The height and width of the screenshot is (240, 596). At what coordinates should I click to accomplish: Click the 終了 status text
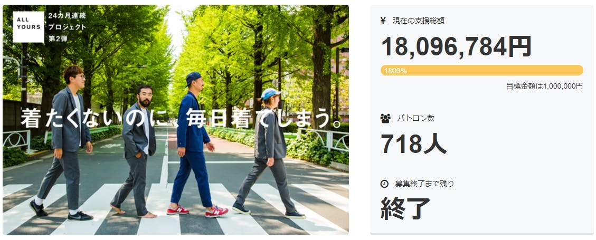point(405,208)
